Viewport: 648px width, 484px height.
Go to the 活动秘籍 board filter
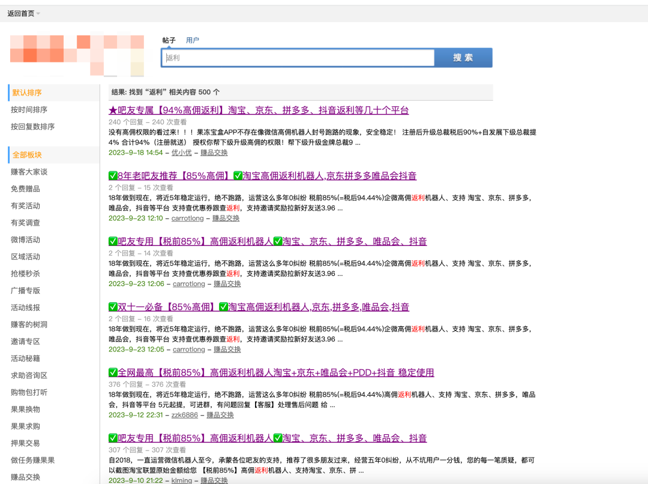(x=26, y=358)
